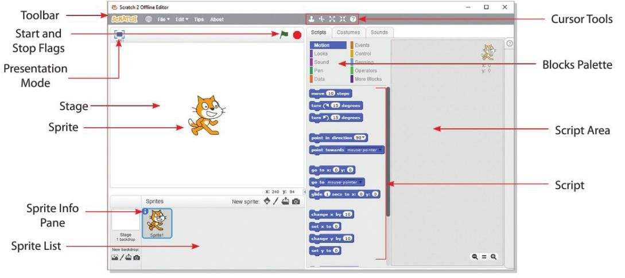This screenshot has width=625, height=278.
Task: Click secs field in glide block
Action: click(x=327, y=194)
